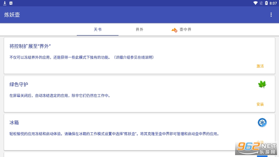Tap the download icon in status bar
Image resolution: width=279 pixels, height=157 pixels.
tap(5, 3)
